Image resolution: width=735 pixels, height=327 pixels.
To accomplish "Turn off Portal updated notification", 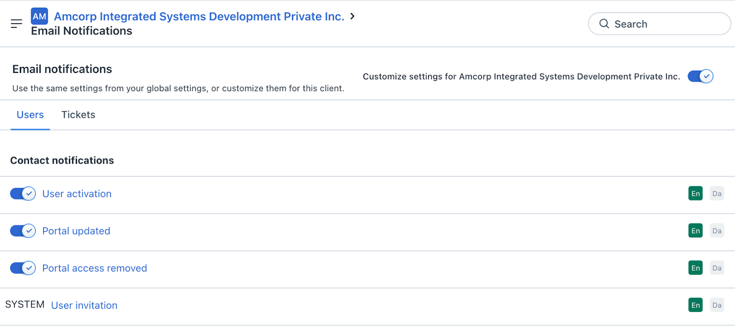I will point(23,231).
